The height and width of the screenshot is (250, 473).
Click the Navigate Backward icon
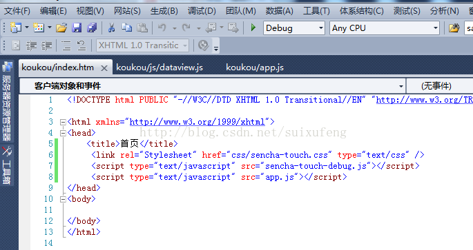(211, 28)
